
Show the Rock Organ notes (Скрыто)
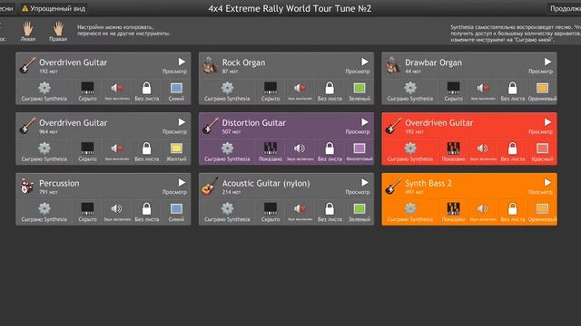click(271, 88)
